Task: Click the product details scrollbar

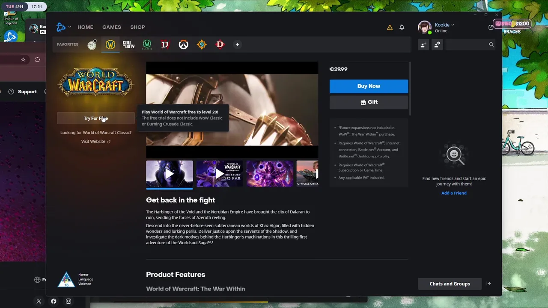Action: click(x=410, y=89)
